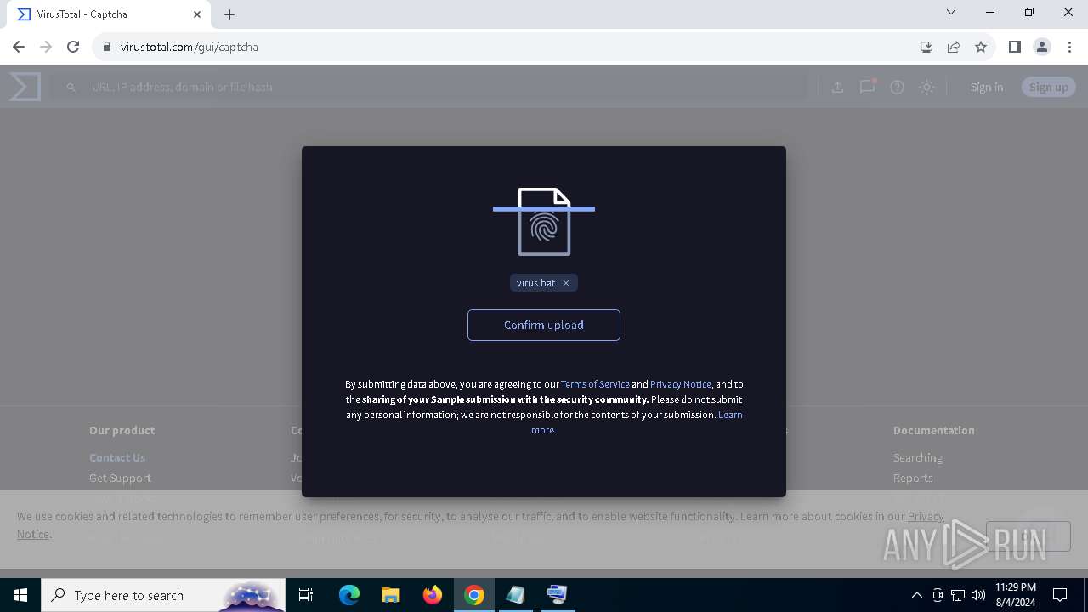Open the help question mark icon
The image size is (1088, 612).
coord(897,87)
